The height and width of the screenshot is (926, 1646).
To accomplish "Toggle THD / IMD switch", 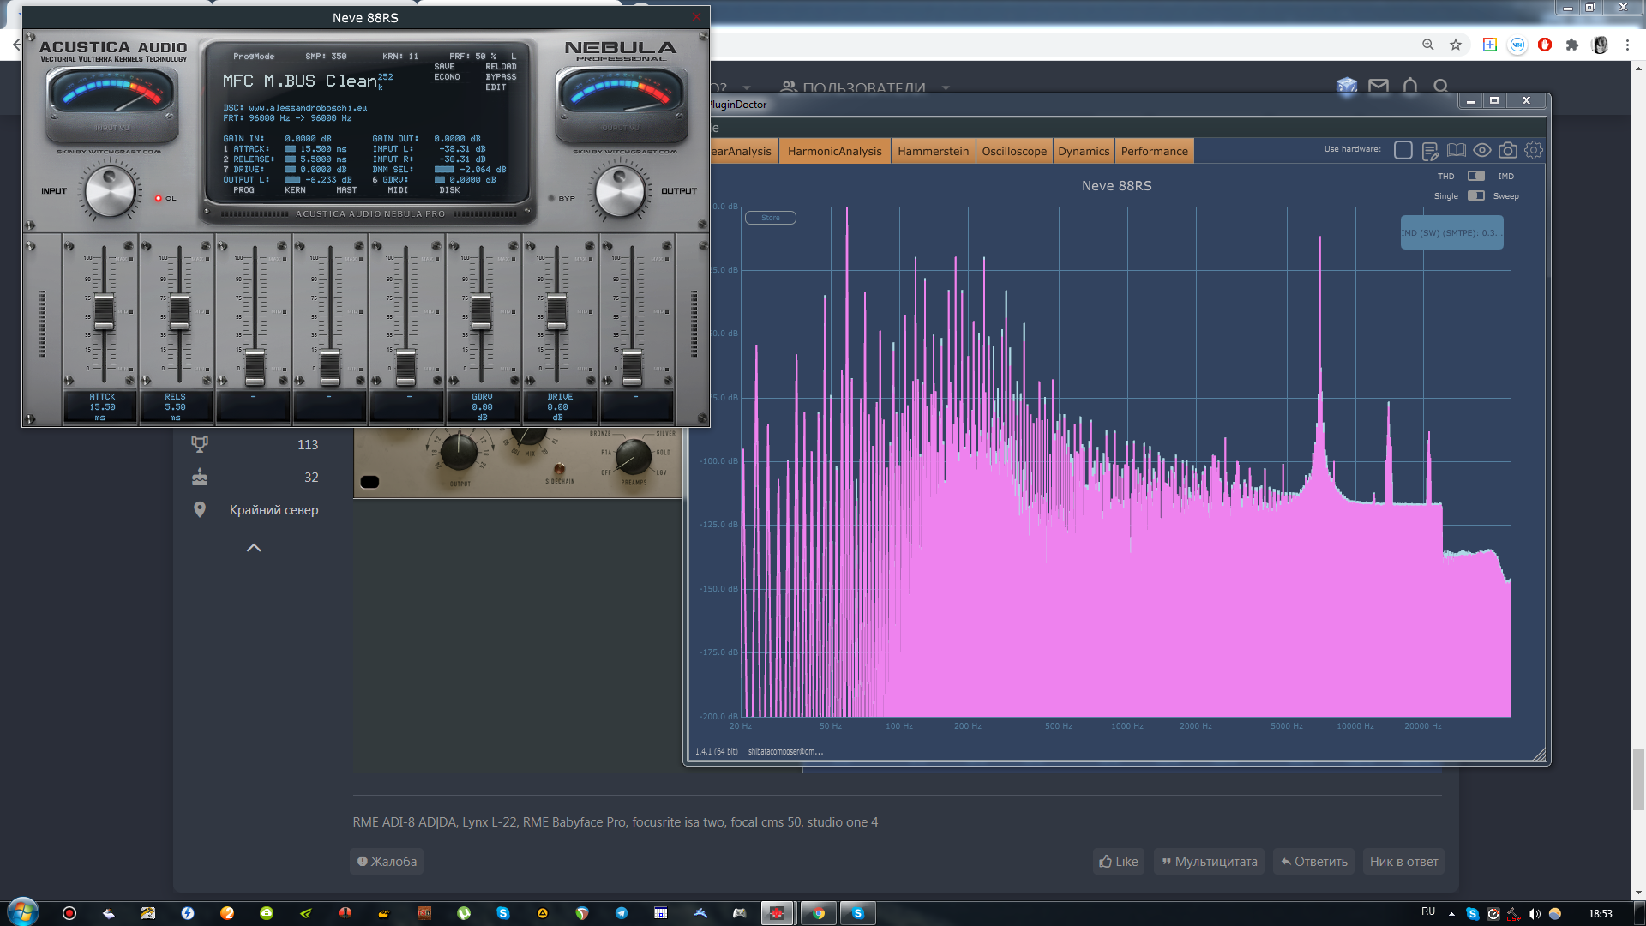I will pos(1475,176).
